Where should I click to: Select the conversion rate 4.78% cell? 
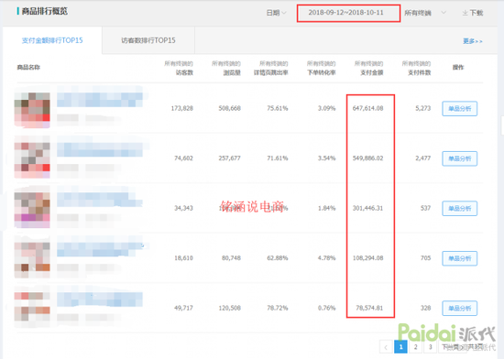pos(326,258)
